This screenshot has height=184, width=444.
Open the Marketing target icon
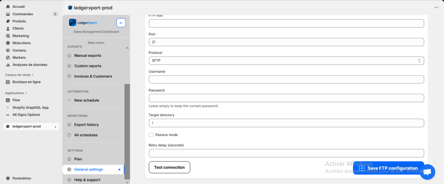pyautogui.click(x=8, y=36)
